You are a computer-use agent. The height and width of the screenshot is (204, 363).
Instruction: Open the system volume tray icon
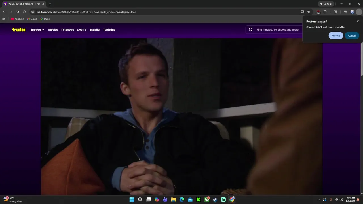click(x=341, y=200)
